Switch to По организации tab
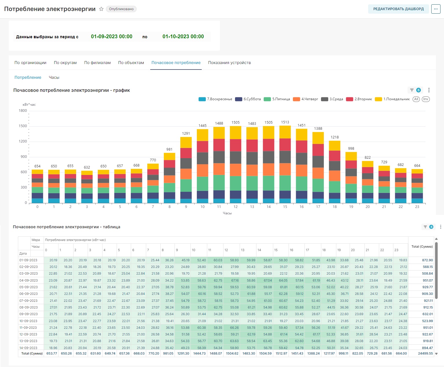444x367 pixels. 30,63
